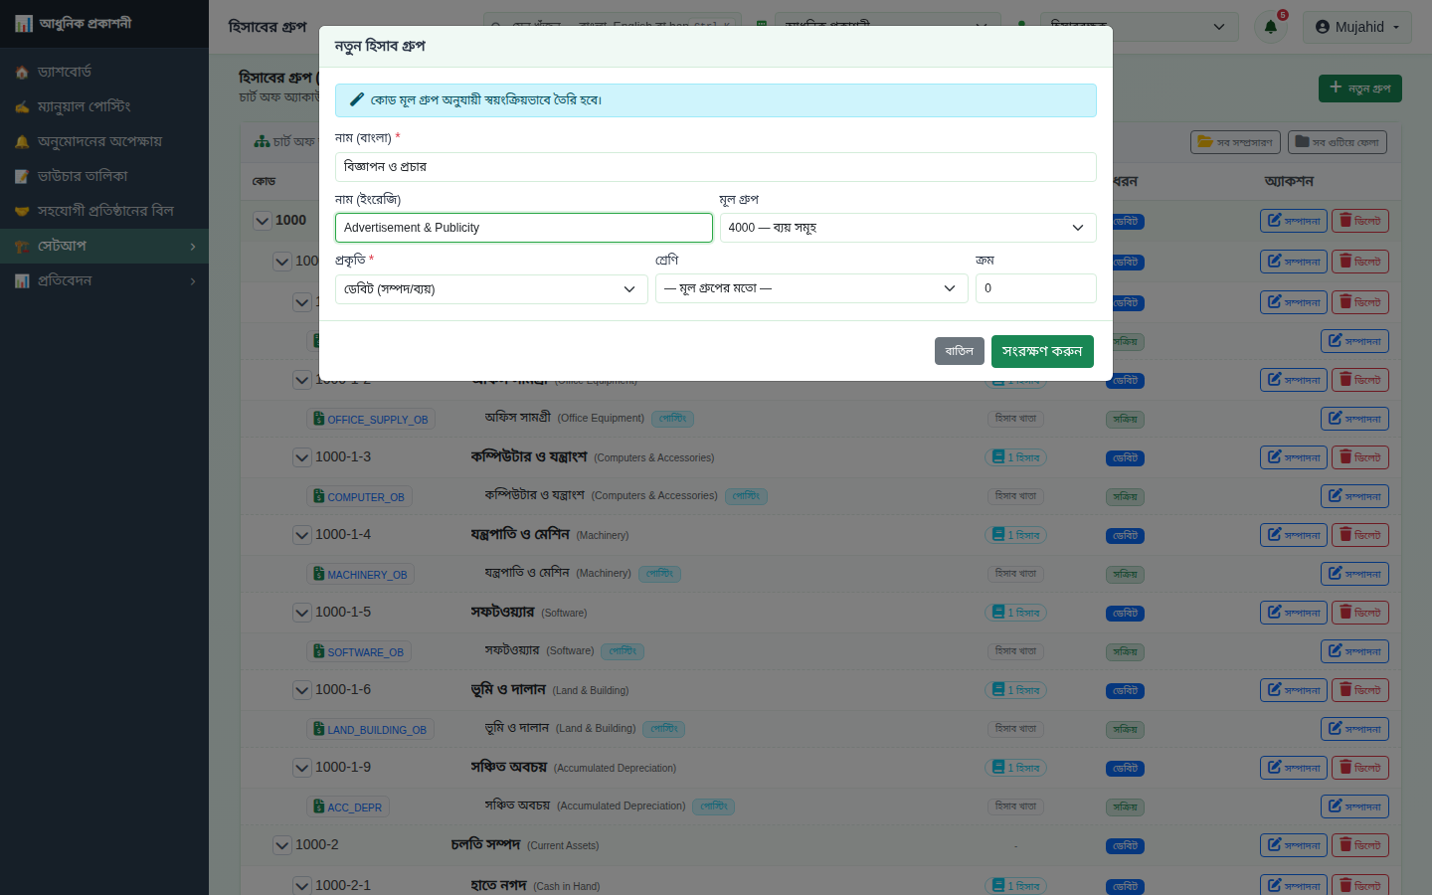Click the নাম (বাংলা) input field
This screenshot has height=895, width=1432.
tap(716, 167)
